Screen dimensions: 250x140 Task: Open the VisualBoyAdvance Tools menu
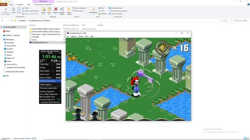point(87,37)
